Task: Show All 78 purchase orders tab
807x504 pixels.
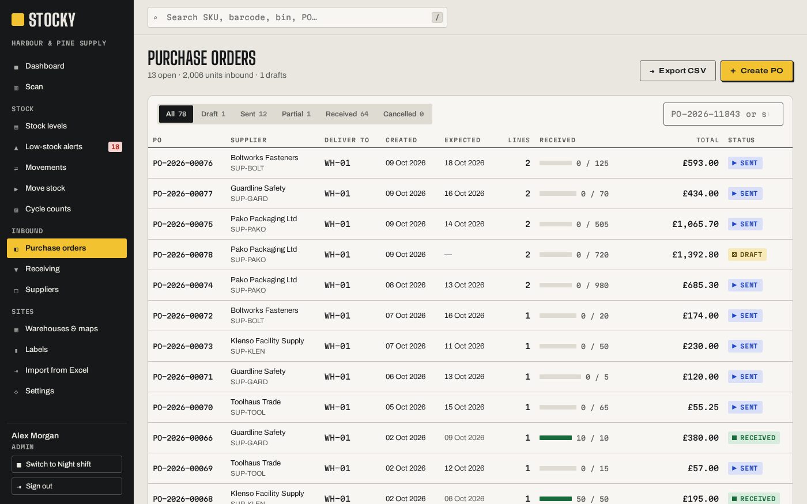Action: [176, 114]
